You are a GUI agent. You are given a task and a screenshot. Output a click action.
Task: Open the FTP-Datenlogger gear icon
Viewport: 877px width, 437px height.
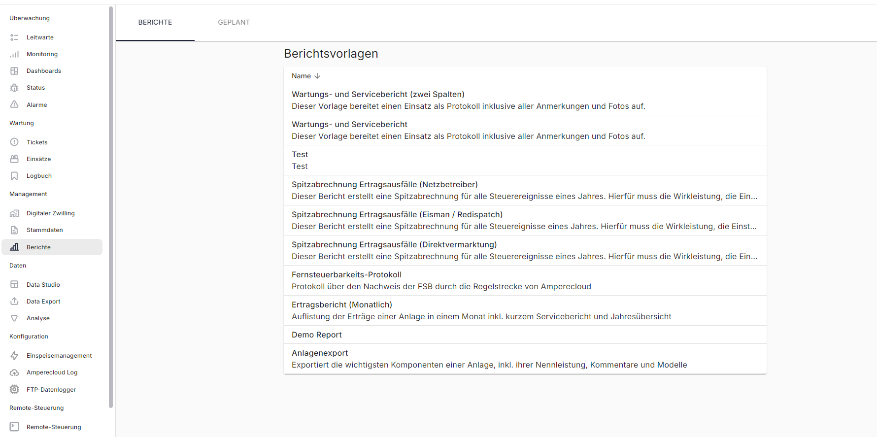(x=14, y=389)
